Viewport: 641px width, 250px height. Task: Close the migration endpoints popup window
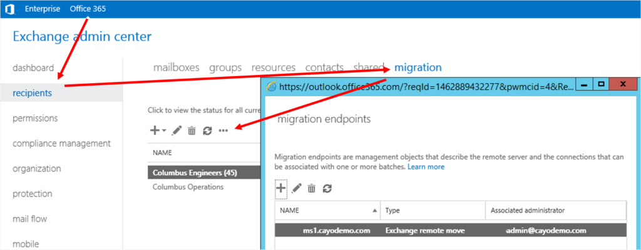(623, 84)
